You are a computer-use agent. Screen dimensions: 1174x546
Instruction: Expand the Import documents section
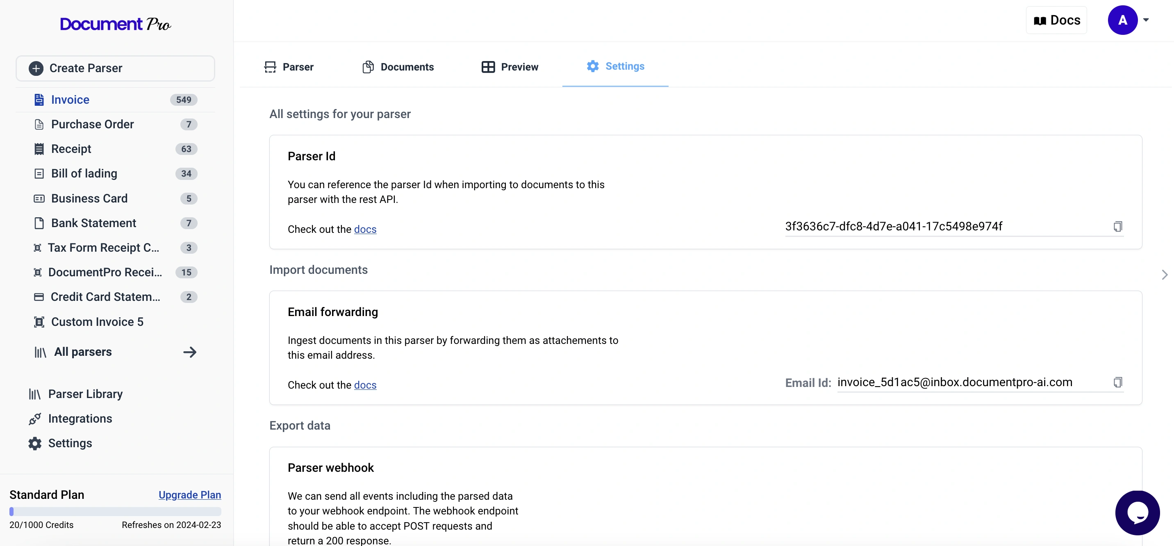click(1163, 275)
